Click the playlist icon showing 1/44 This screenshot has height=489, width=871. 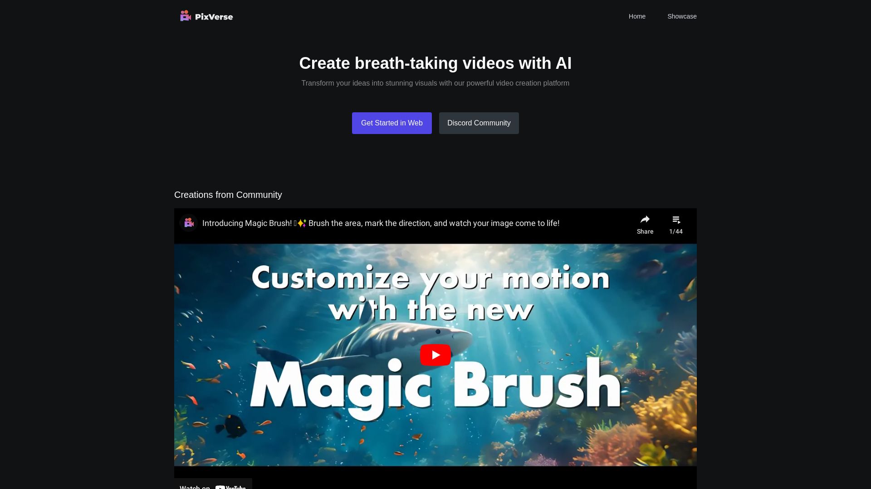(675, 224)
